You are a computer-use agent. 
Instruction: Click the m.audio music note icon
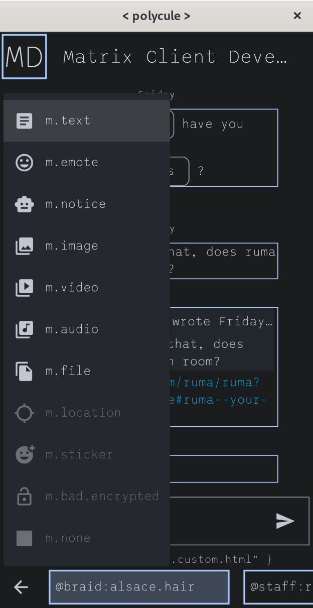[x=25, y=329]
